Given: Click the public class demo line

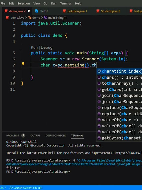Looking at the screenshot, I should point(44,35).
